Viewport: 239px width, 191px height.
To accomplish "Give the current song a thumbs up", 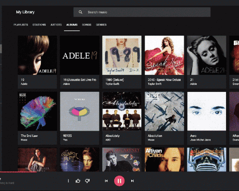I will pos(78,181).
